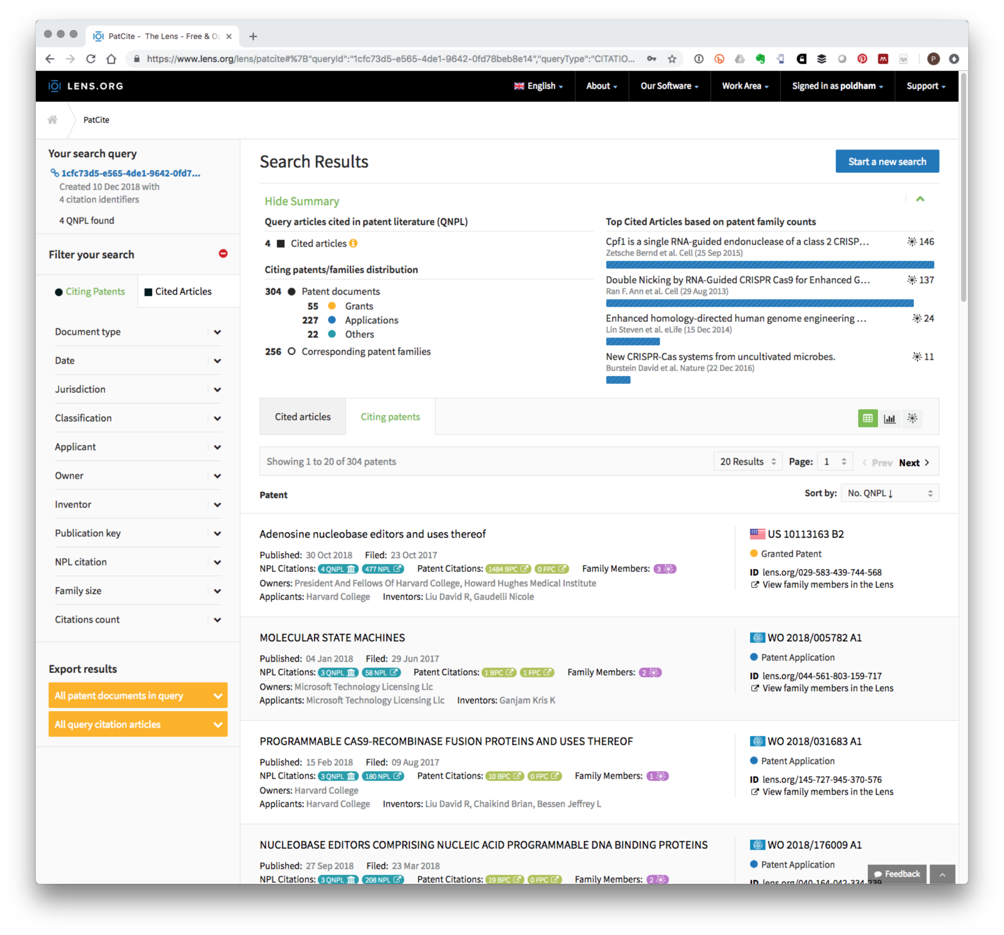Click the Start a new search button

(885, 162)
